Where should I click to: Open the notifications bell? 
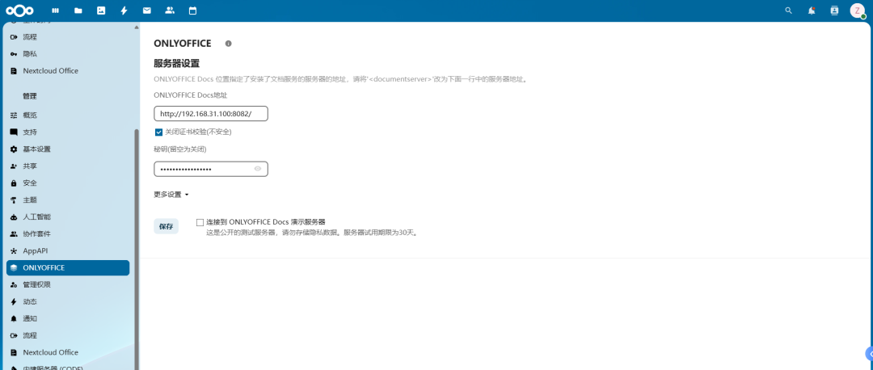tap(812, 11)
